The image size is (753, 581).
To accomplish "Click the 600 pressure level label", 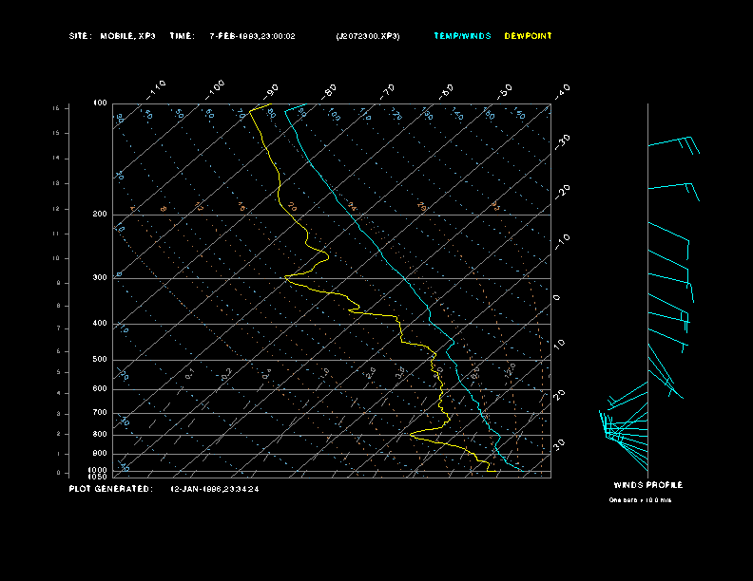I will tap(100, 389).
